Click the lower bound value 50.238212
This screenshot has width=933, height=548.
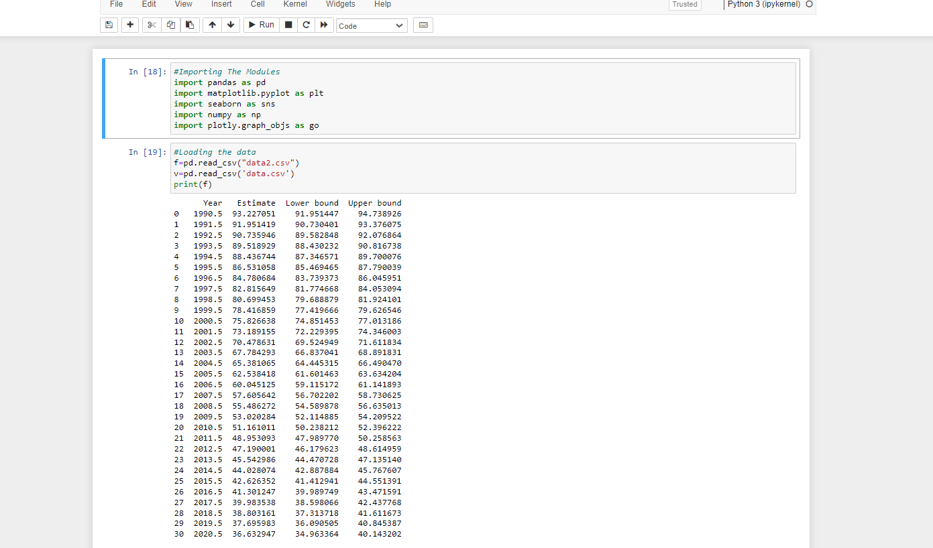(317, 427)
